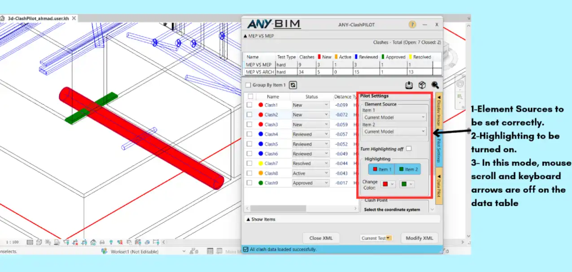Sort by the Status column header
The image size is (572, 272).
pos(311,96)
